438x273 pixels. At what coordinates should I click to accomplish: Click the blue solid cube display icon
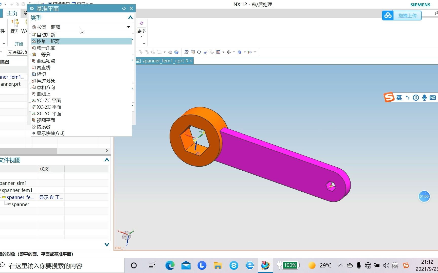pos(239,52)
